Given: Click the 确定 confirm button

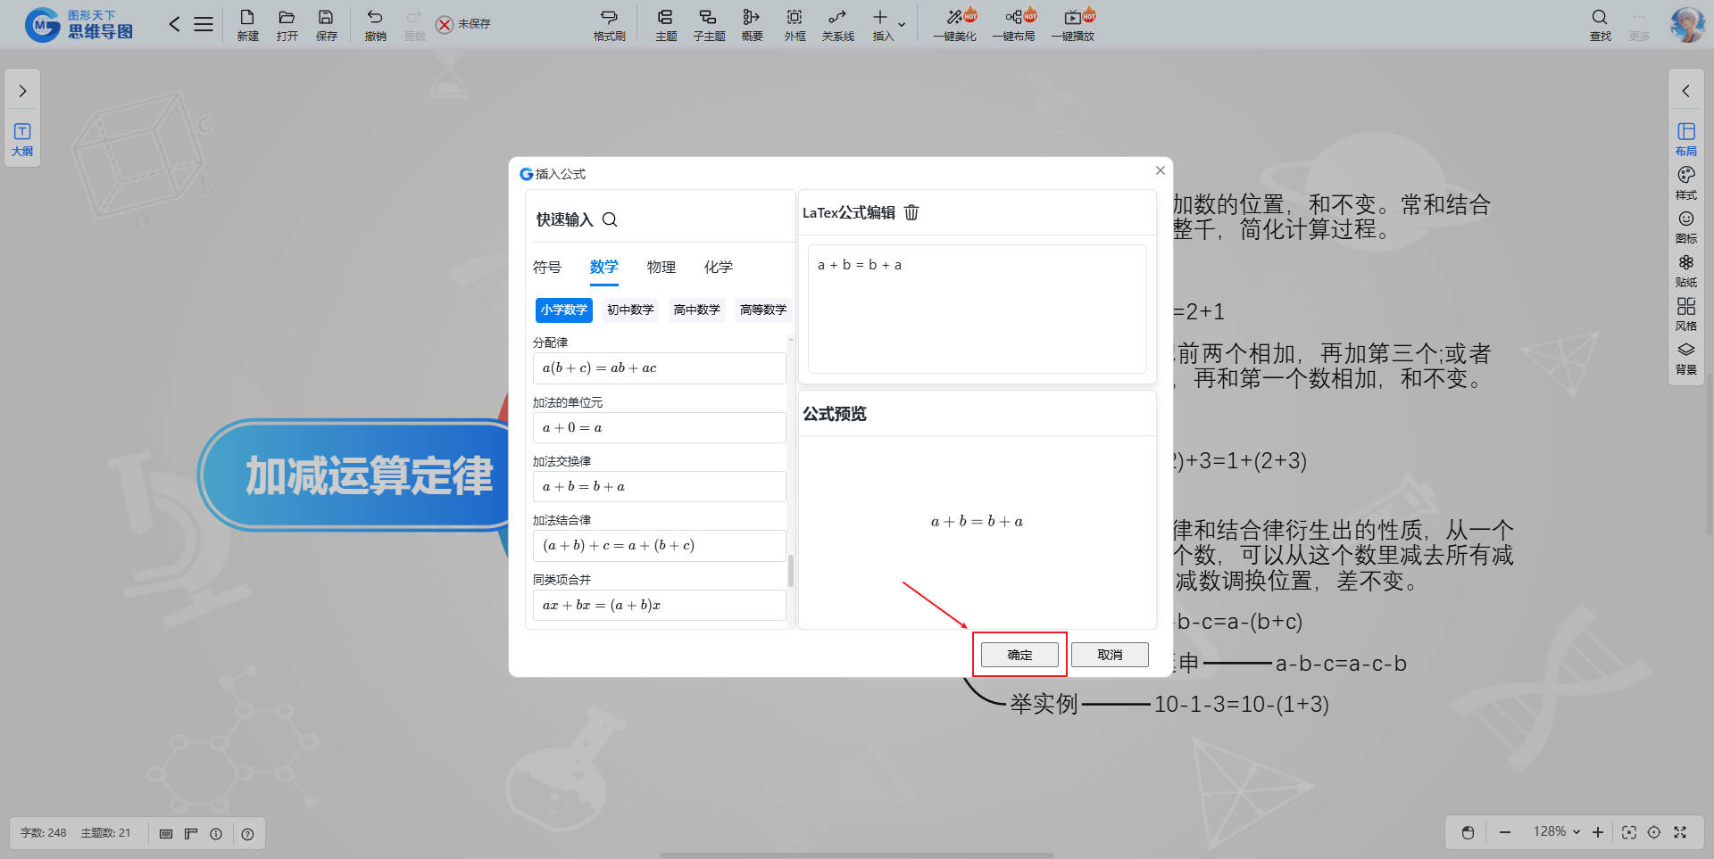Looking at the screenshot, I should click(1019, 655).
